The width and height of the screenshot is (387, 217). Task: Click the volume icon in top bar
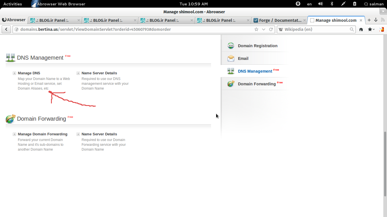pos(320,4)
